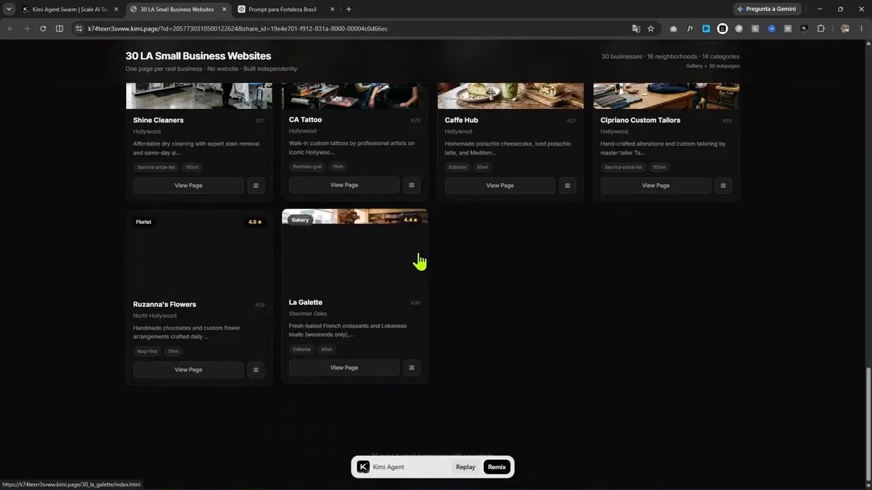Click the Ruzanna's Flowers card title
The width and height of the screenshot is (872, 490).
point(165,304)
